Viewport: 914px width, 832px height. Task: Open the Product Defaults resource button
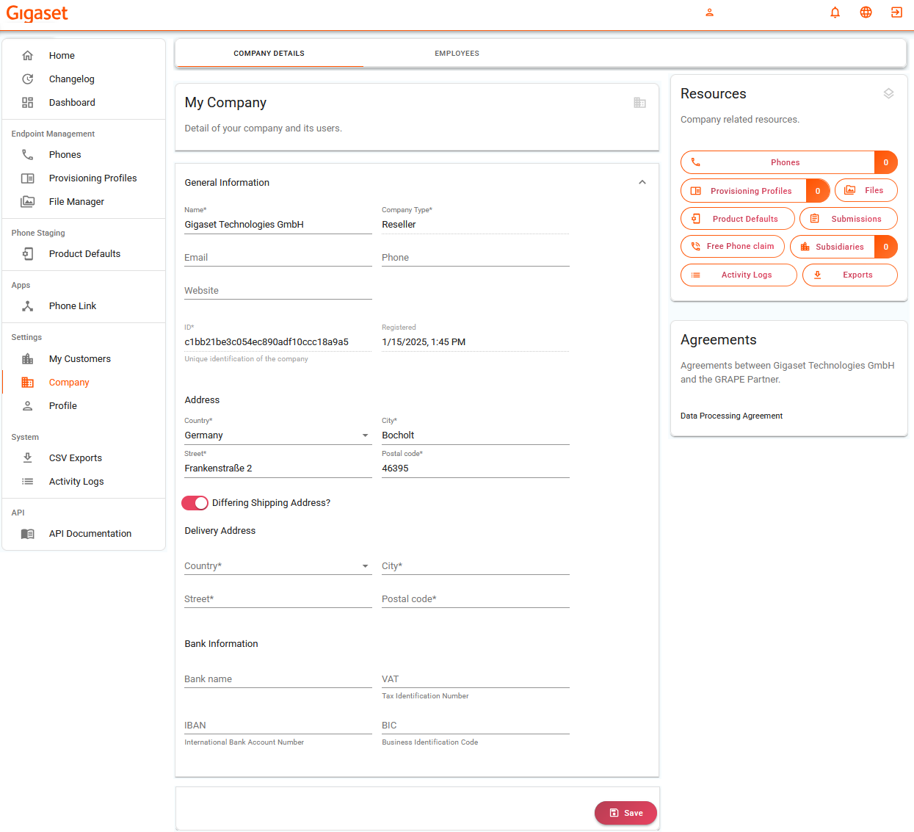click(x=738, y=219)
